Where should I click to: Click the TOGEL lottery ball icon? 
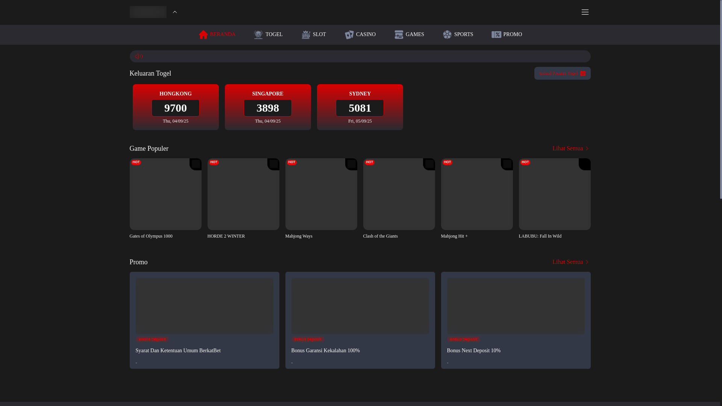258,35
